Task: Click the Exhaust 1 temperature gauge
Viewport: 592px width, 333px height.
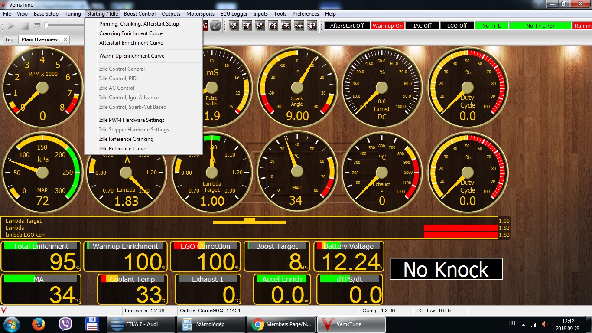Action: pyautogui.click(x=382, y=172)
